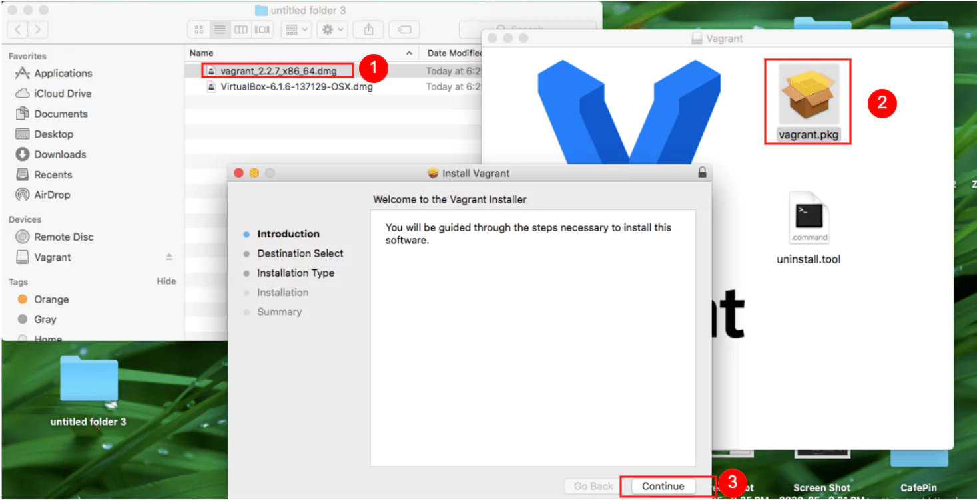Click the installer lock icon

point(701,173)
